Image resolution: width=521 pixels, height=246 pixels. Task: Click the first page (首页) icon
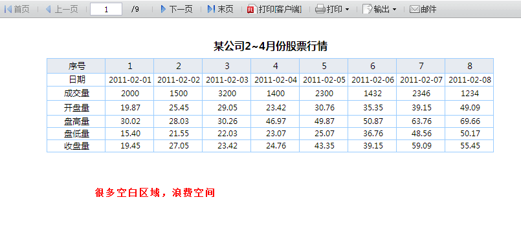(8, 9)
